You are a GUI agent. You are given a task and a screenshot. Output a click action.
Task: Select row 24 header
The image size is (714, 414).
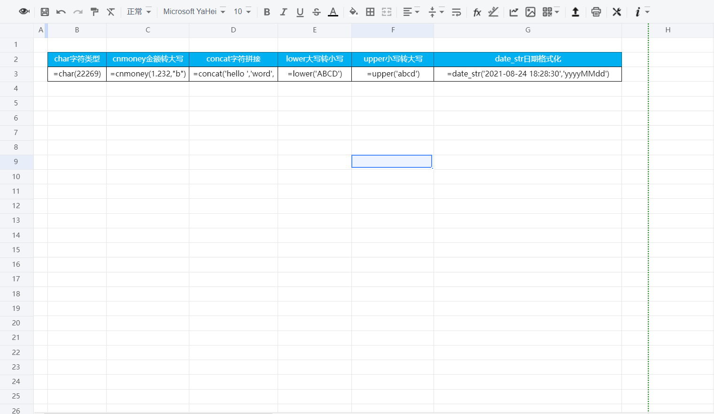[x=16, y=382]
